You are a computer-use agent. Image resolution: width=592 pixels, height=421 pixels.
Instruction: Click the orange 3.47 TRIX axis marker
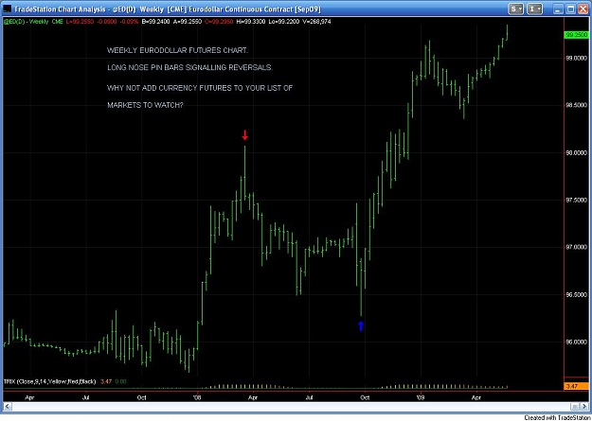[576, 386]
